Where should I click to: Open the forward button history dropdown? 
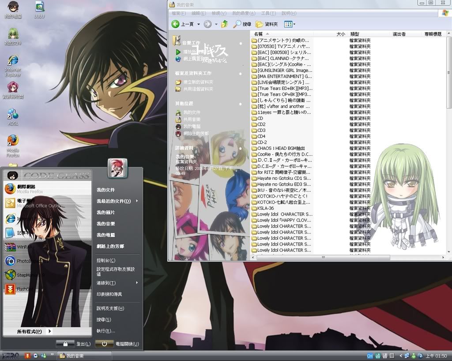[216, 25]
